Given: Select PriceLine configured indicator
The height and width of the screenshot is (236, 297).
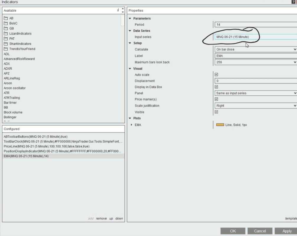Looking at the screenshot, I should point(47,146).
